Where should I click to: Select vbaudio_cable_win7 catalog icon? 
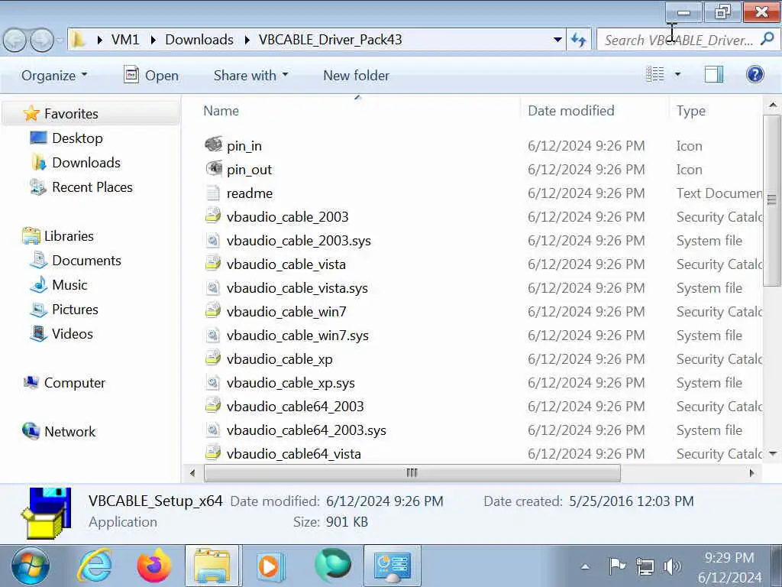click(x=214, y=311)
